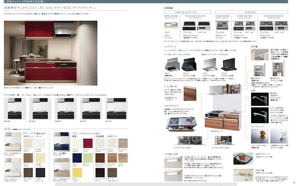
Task: Pick the Glint Red swatch
Action: click(x=88, y=143)
